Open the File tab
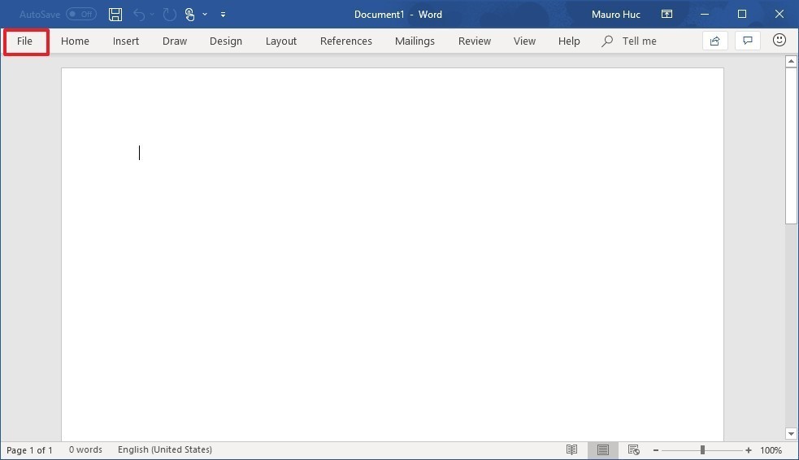799x460 pixels. click(x=24, y=41)
